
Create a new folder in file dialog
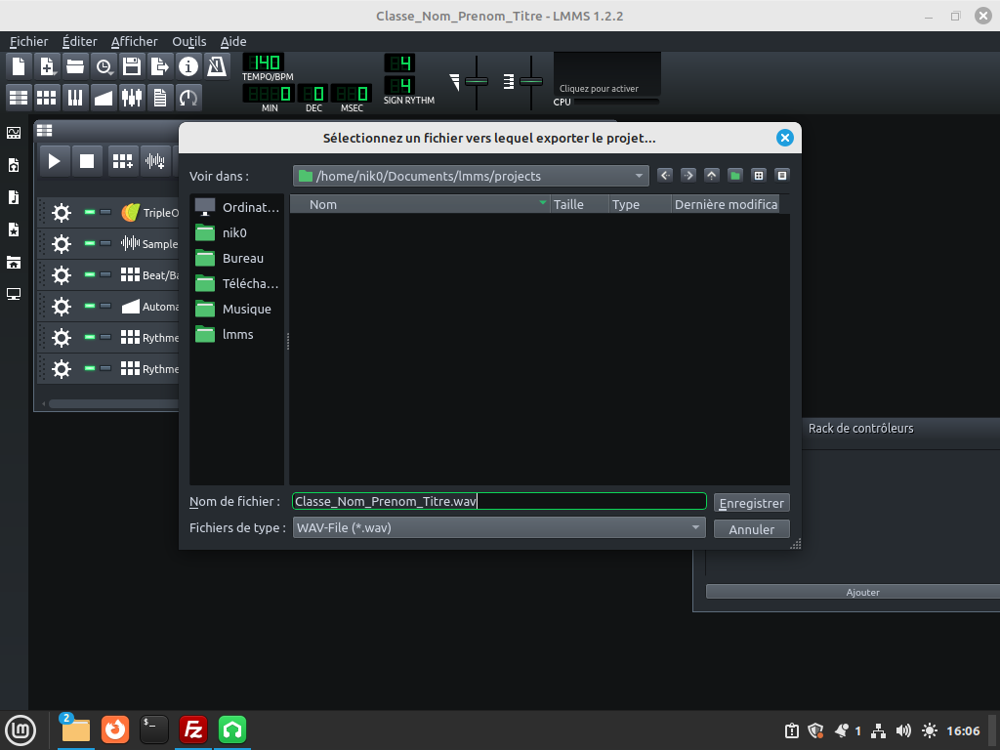click(x=735, y=176)
